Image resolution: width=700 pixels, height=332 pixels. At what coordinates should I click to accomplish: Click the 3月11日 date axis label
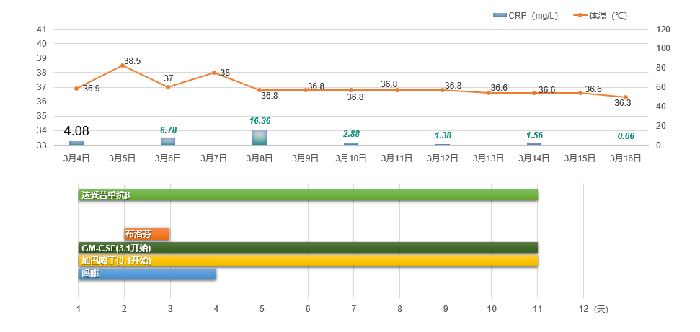[397, 158]
